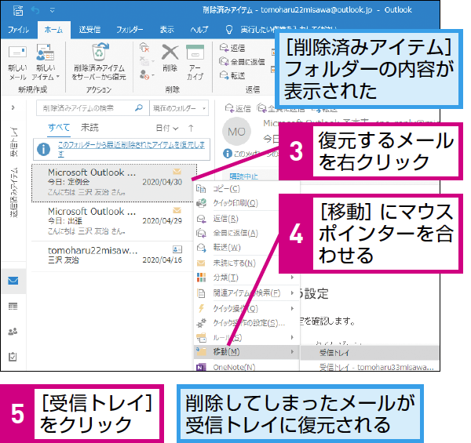Click the Archive (アーカイブ) icon

coord(195,63)
